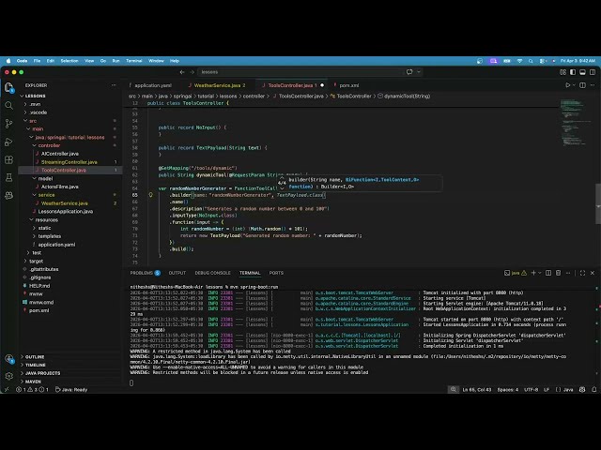Open Explorer more actions ellipsis
Screen dimensions: 601x450
(x=114, y=85)
